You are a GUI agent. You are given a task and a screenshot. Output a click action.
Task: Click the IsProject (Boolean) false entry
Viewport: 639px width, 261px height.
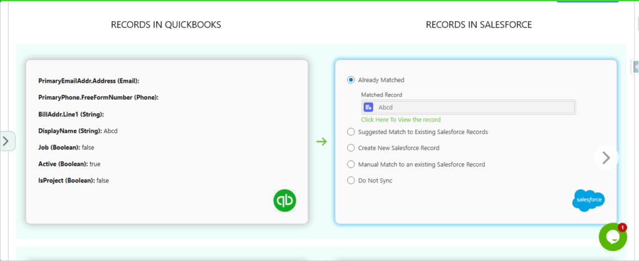(x=74, y=181)
